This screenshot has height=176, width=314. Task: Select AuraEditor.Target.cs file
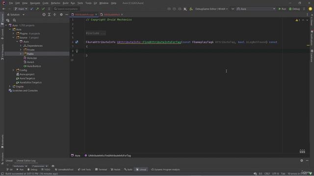(x=30, y=83)
